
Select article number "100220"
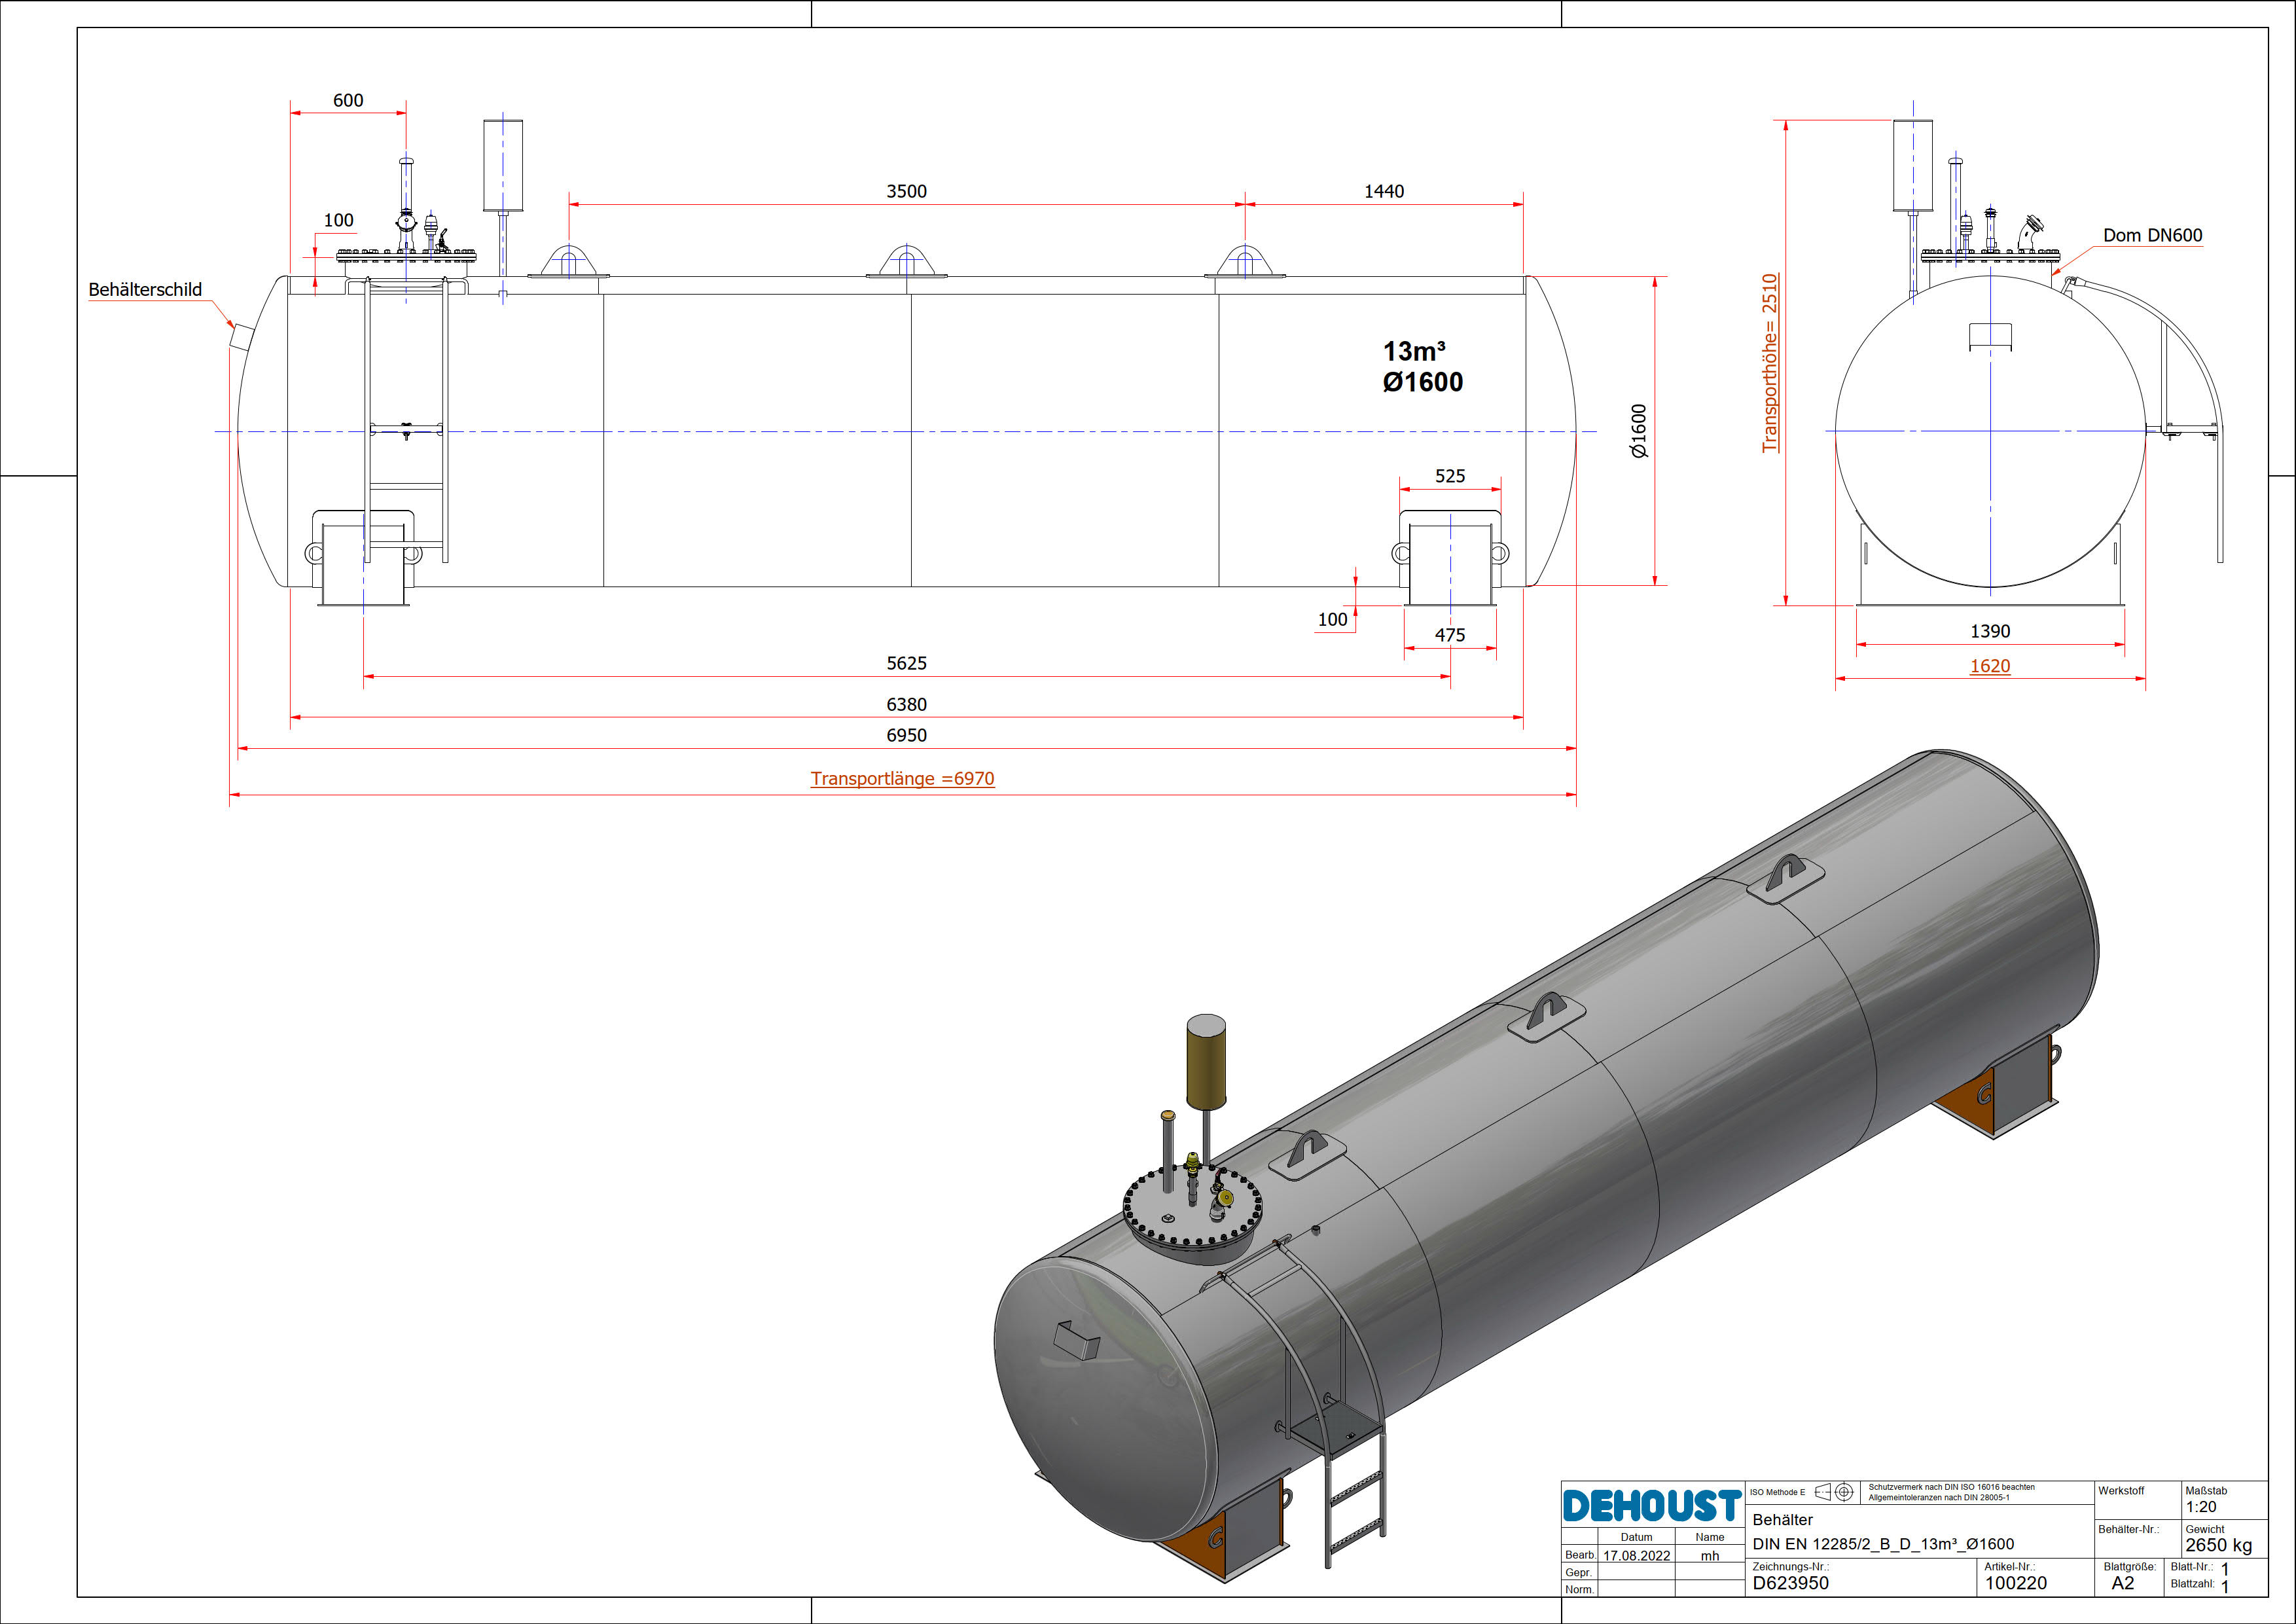click(x=2016, y=1583)
